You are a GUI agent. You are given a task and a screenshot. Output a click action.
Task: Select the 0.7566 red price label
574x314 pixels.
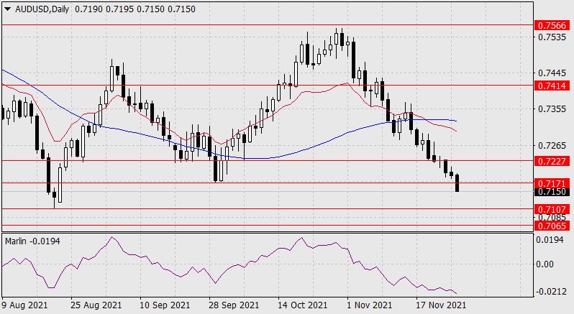[x=552, y=25]
